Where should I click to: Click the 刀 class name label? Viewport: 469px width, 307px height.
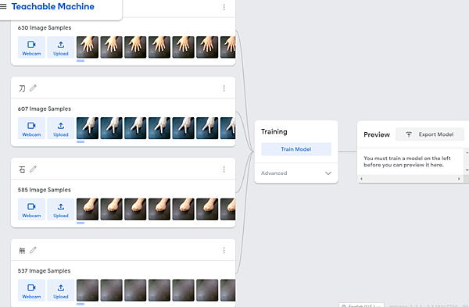pos(22,88)
